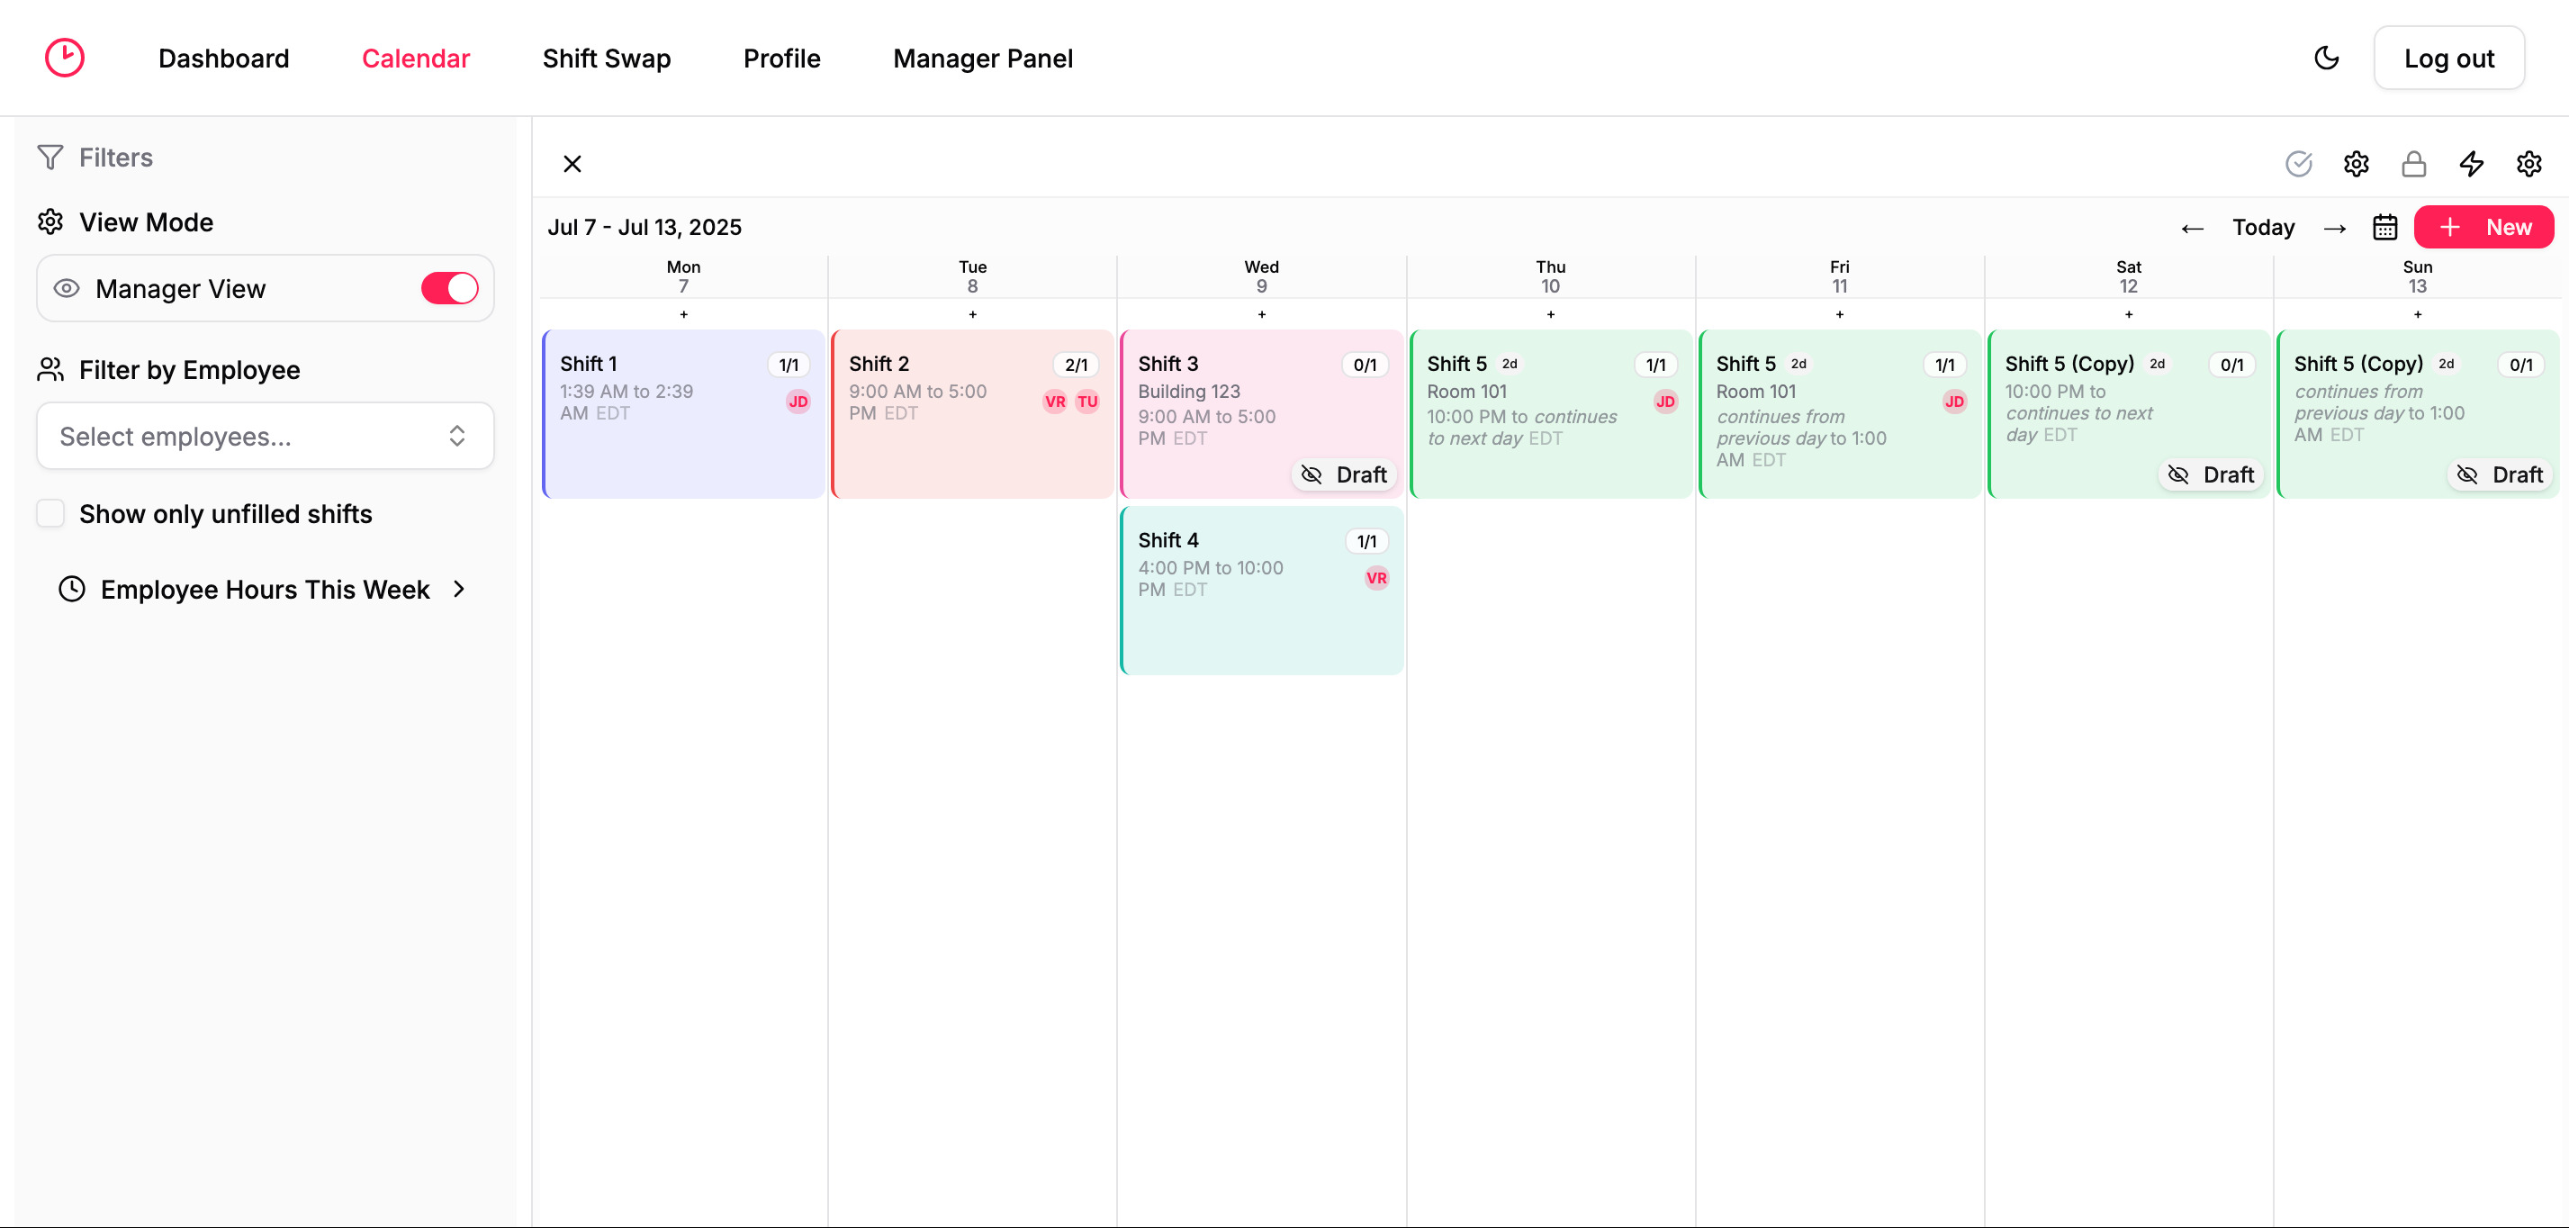This screenshot has width=2569, height=1228.
Task: Enable Show only unfilled shifts
Action: tap(50, 513)
